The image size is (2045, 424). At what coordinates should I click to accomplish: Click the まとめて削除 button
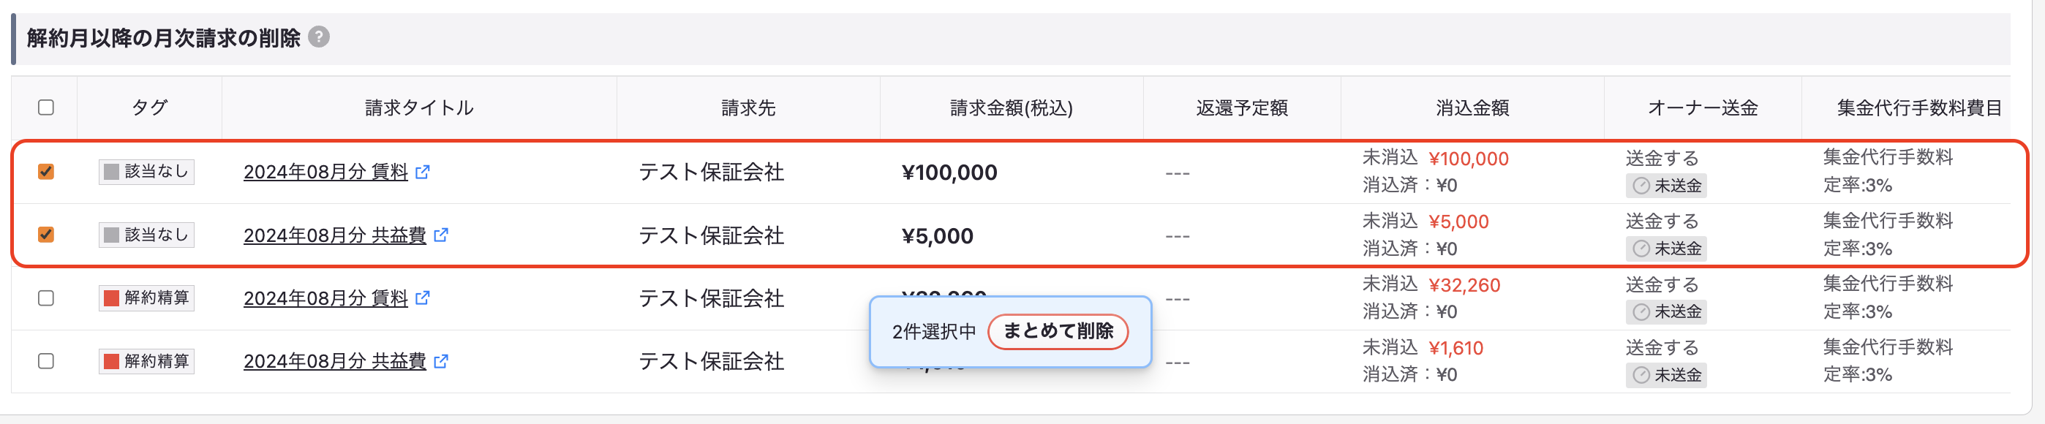[x=1058, y=331]
